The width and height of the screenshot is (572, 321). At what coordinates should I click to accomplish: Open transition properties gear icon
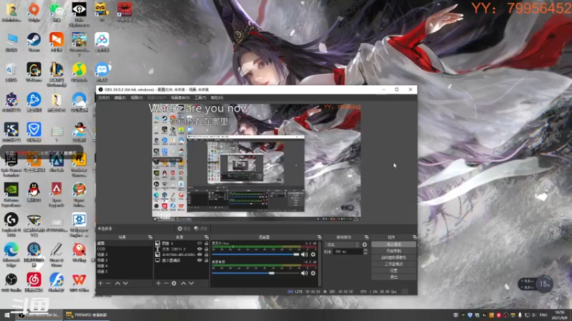pyautogui.click(x=365, y=245)
